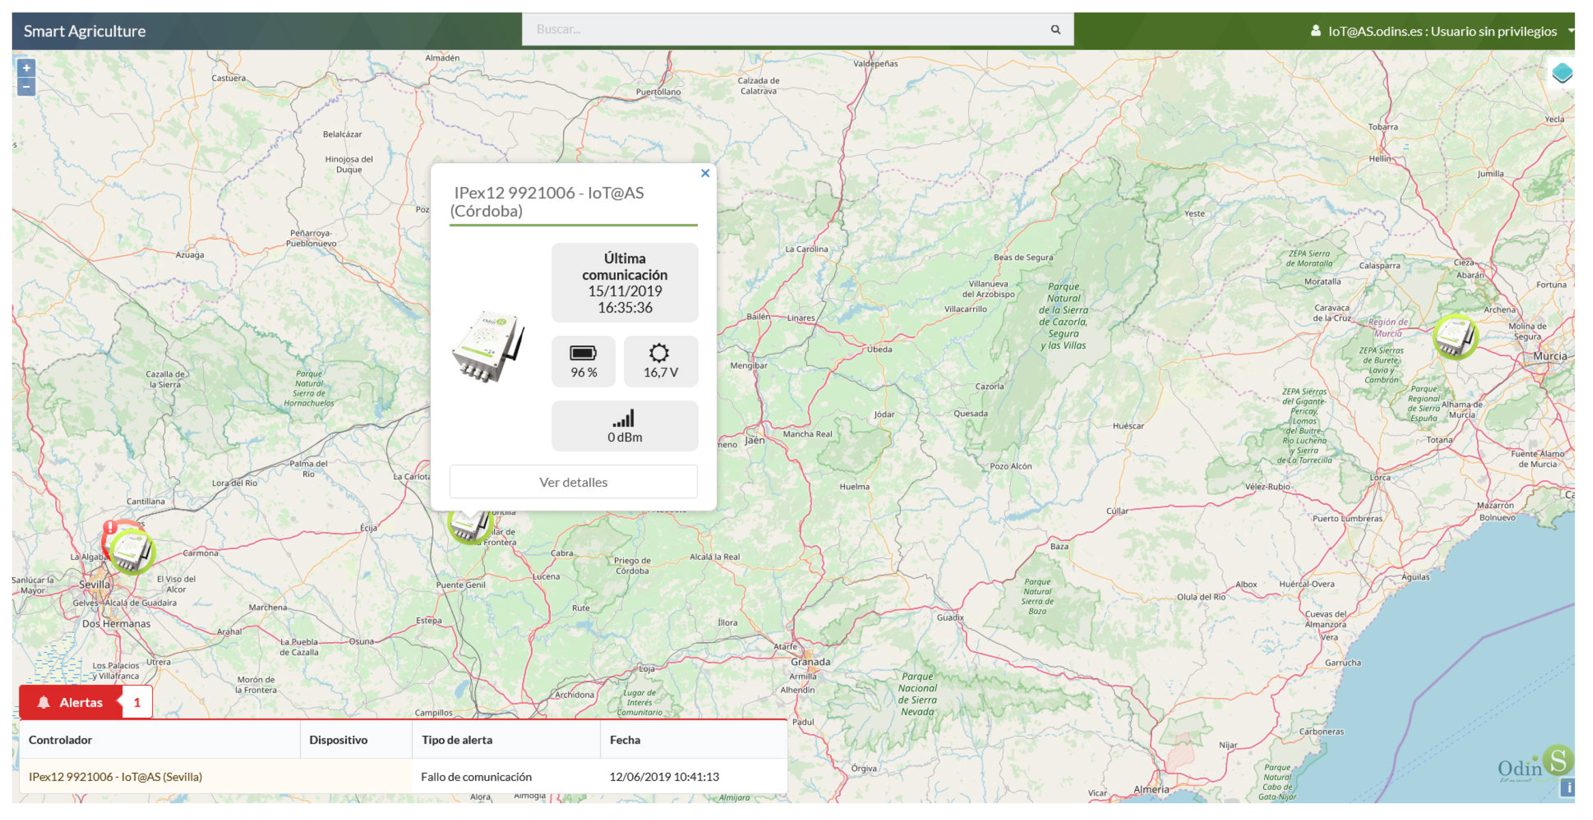
Task: Open IPex12 9921006 Sevilla alert link
Action: (x=115, y=776)
